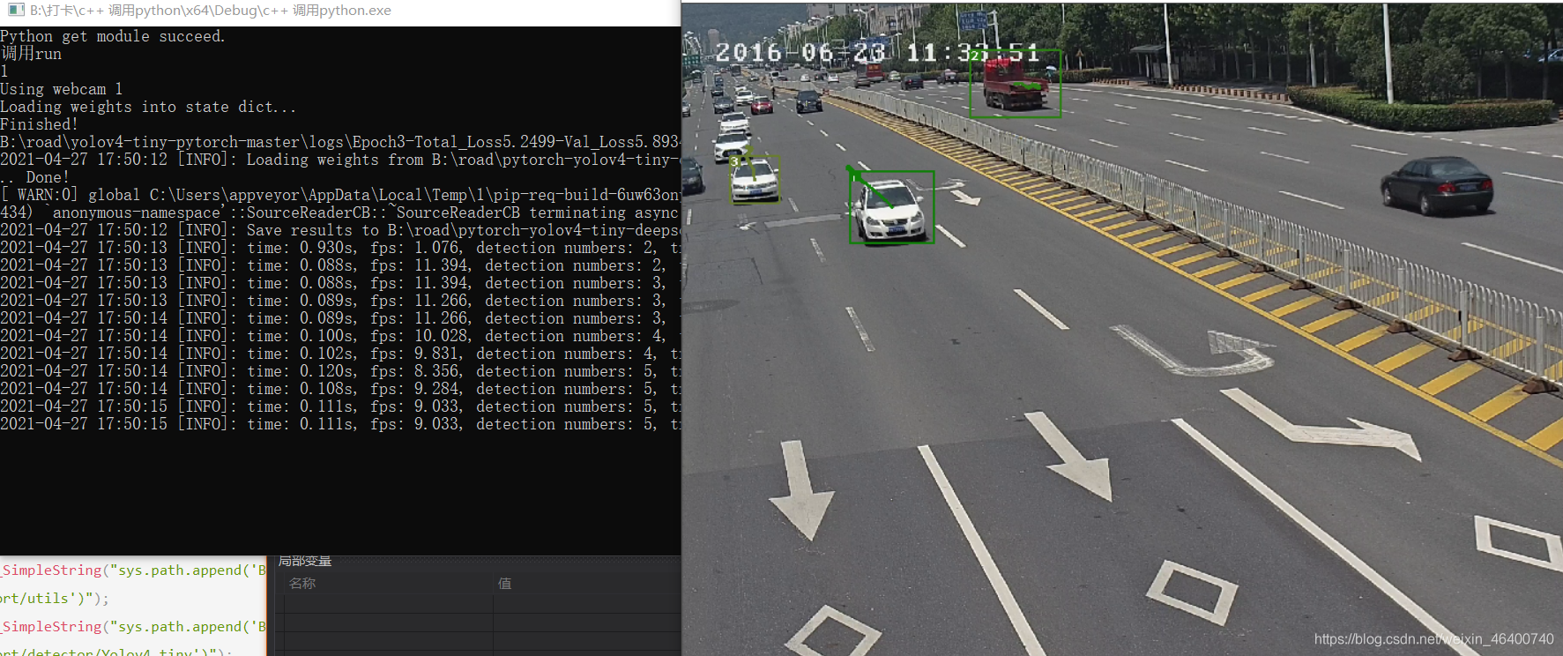Select the 'Using webcam 1' line

pos(62,89)
